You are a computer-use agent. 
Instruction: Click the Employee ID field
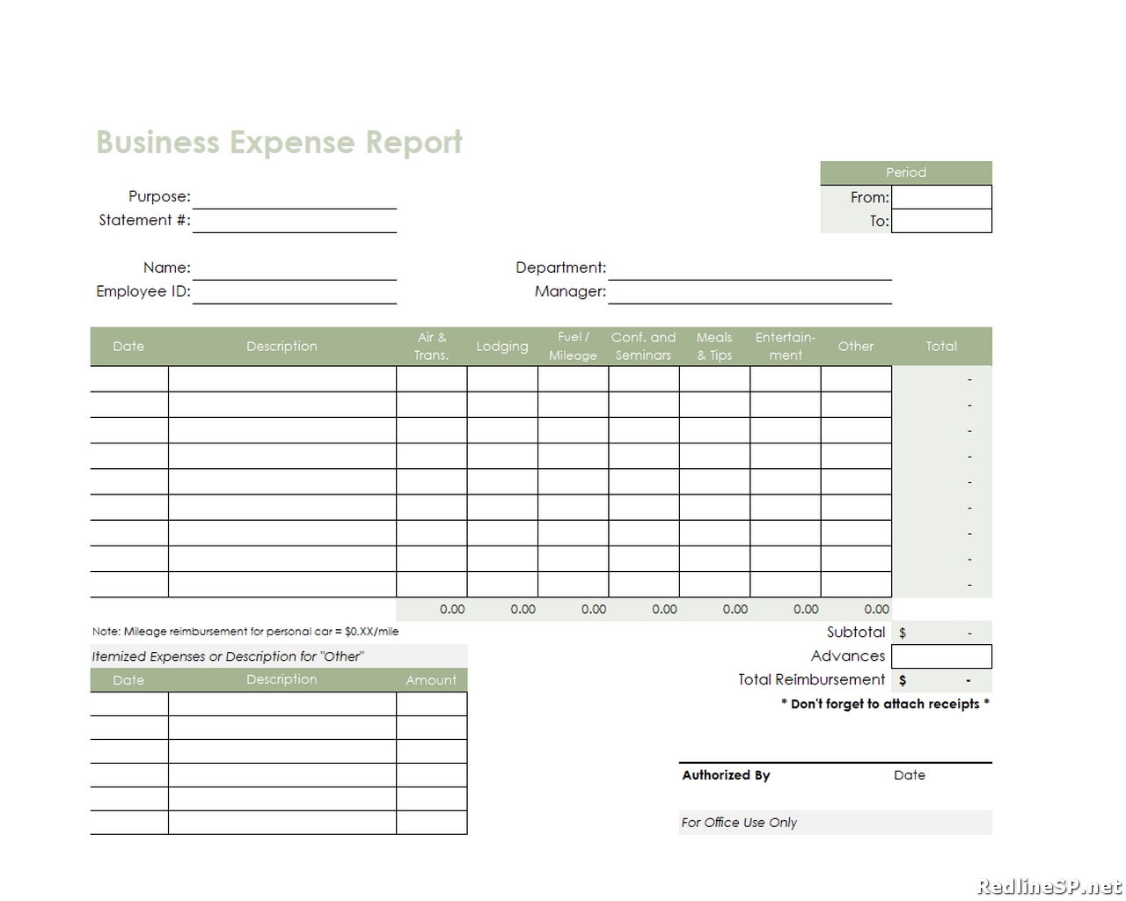pyautogui.click(x=295, y=292)
